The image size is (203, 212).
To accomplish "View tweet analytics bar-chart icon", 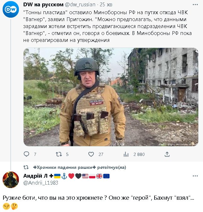I will [x=126, y=154].
